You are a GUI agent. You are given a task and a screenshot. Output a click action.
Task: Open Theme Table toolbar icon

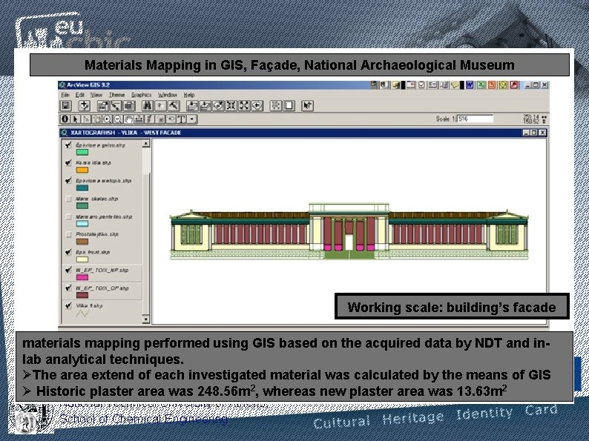click(x=129, y=106)
